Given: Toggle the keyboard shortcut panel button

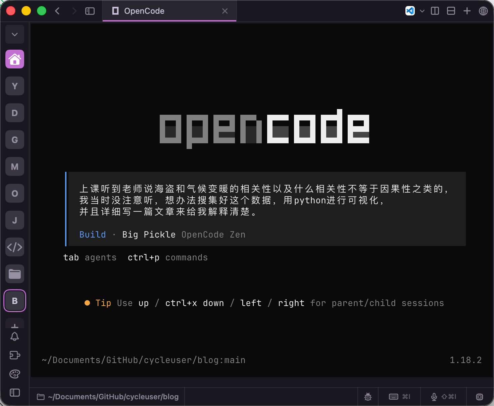Looking at the screenshot, I should 399,397.
